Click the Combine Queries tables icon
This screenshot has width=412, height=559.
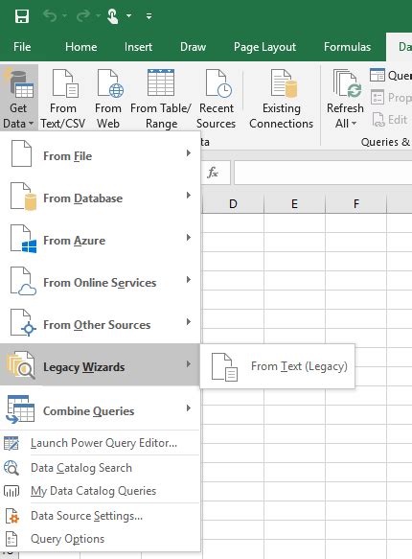pos(20,409)
